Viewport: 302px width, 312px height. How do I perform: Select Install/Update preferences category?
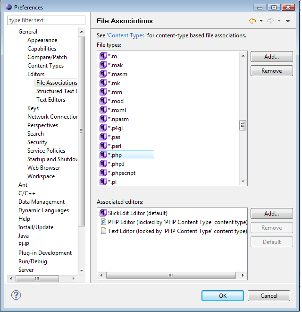(x=36, y=227)
